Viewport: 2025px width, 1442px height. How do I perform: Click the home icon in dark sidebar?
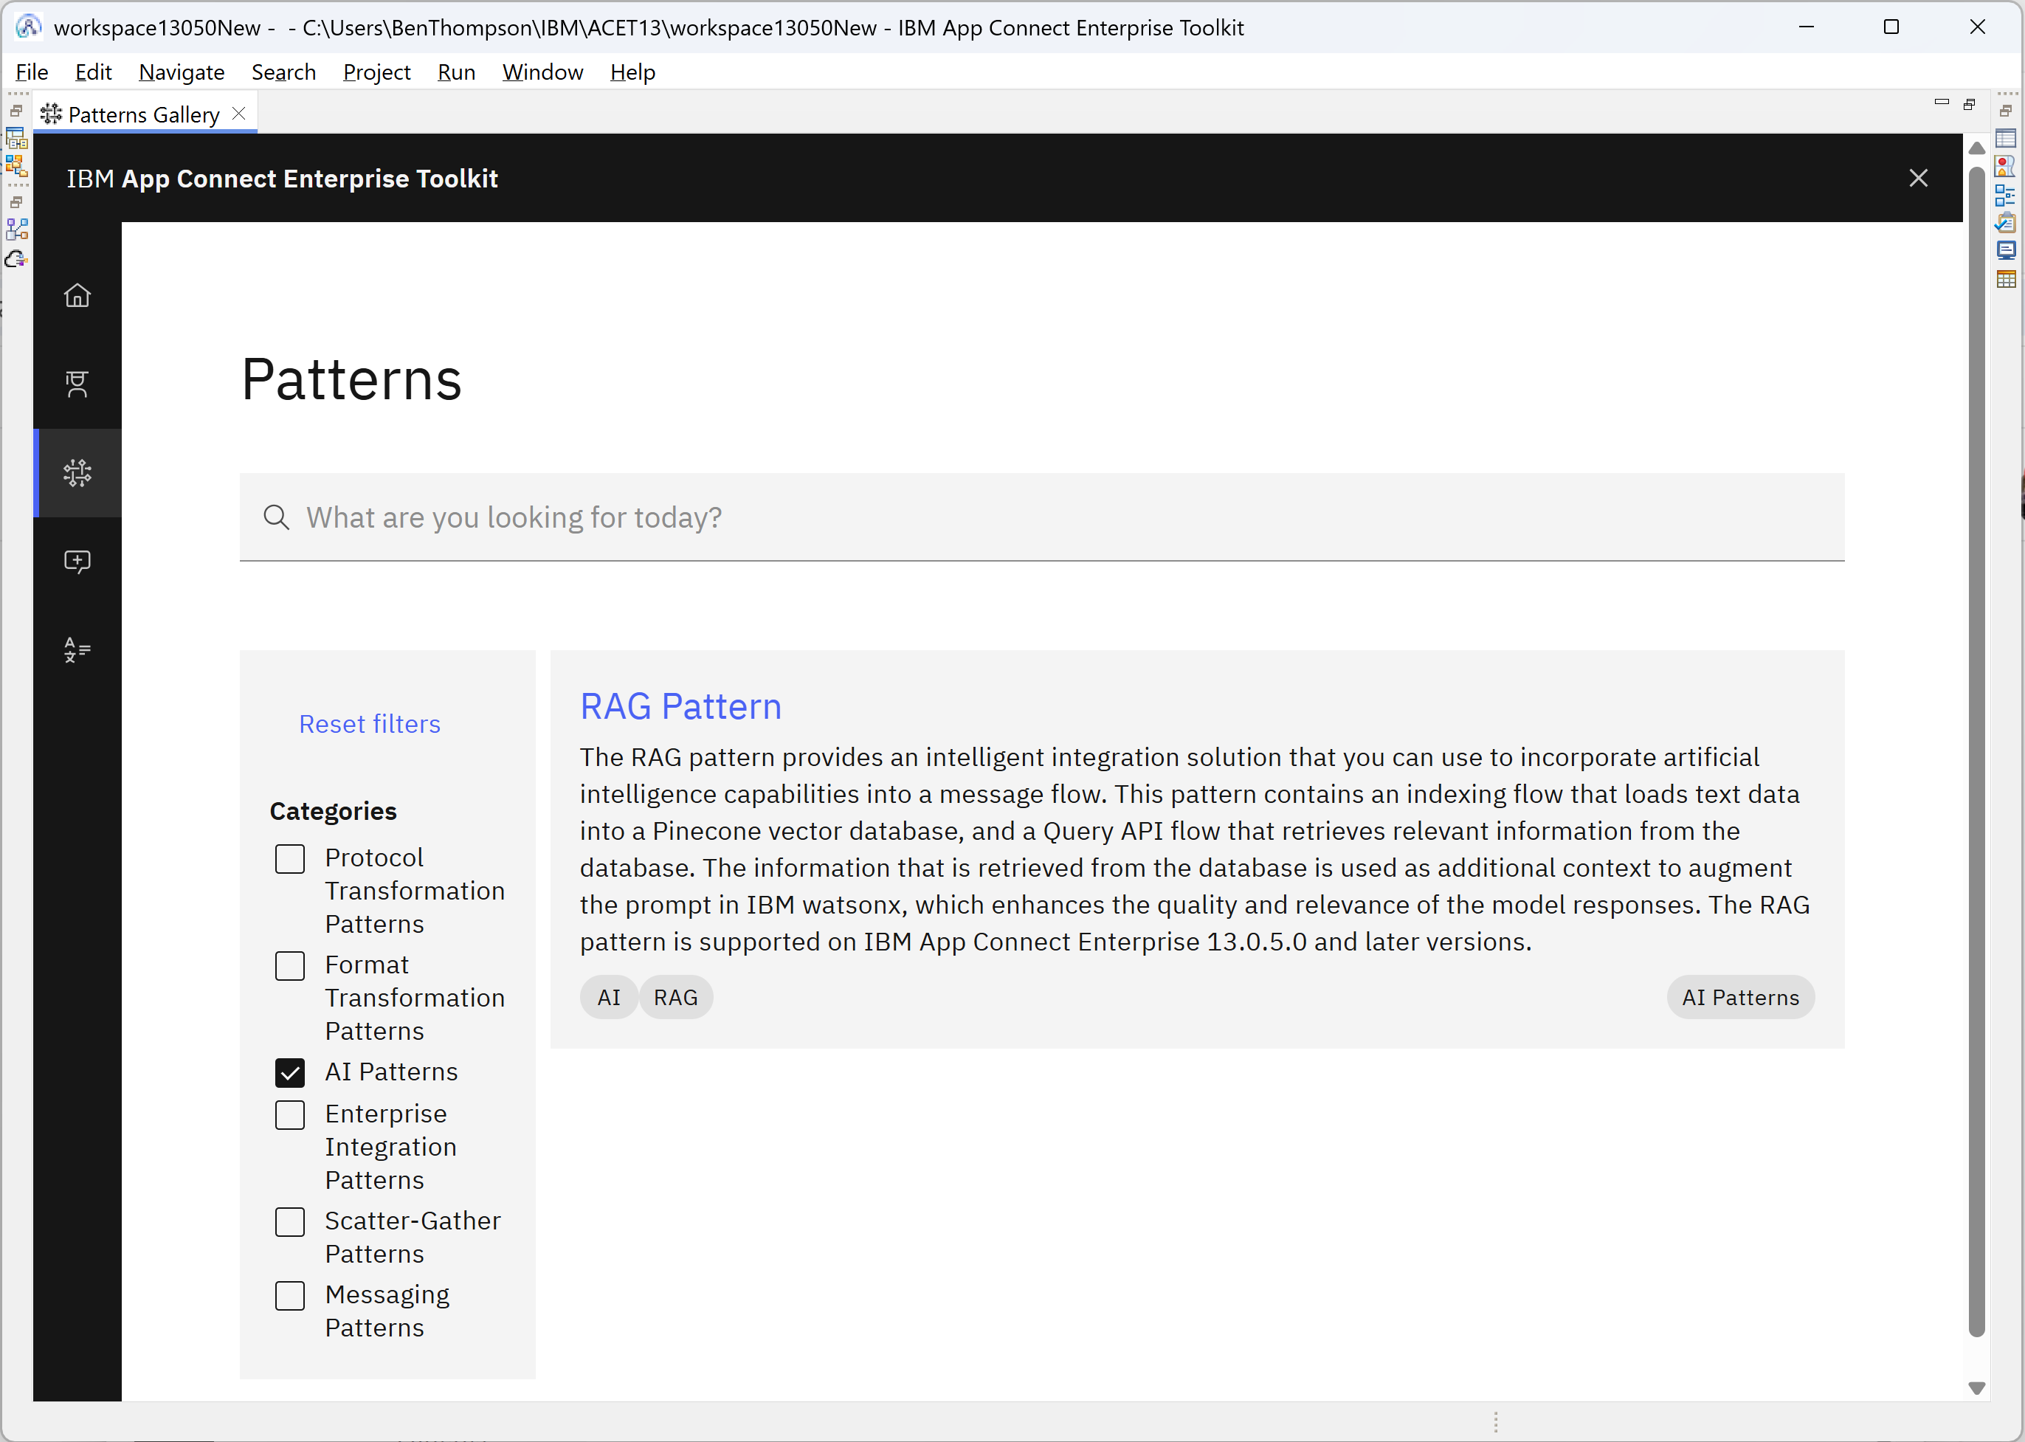77,296
